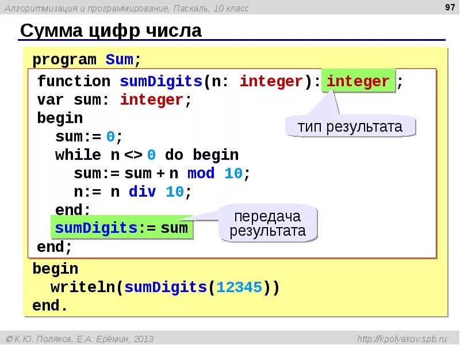
Task: Click the line 'program Sum;'
Action: click(87, 60)
